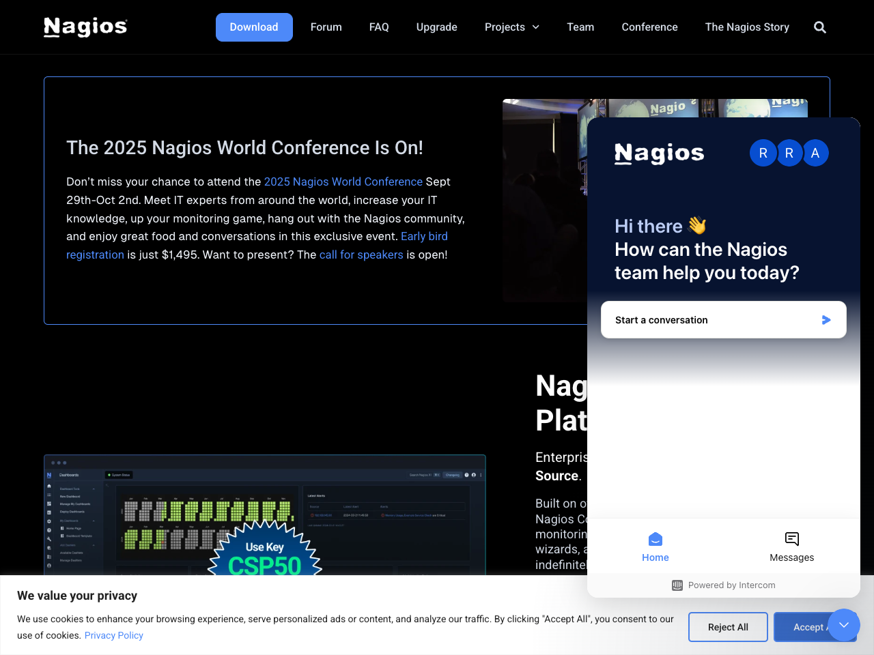This screenshot has height=655, width=874.
Task: Open The Nagios Story page
Action: click(747, 27)
